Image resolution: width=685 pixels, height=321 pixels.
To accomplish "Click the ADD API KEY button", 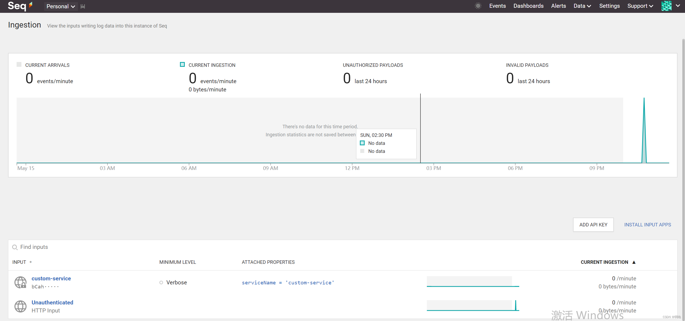I will (593, 225).
